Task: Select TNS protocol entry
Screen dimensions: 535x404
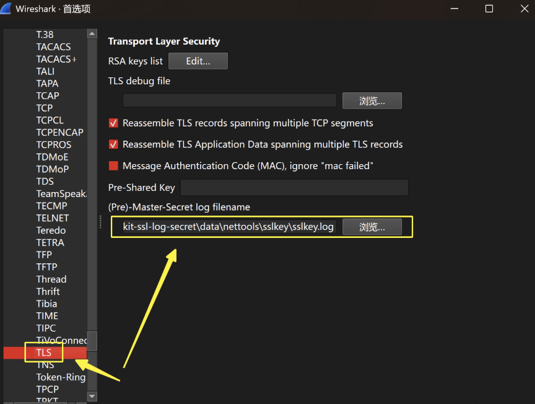Action: tap(45, 365)
